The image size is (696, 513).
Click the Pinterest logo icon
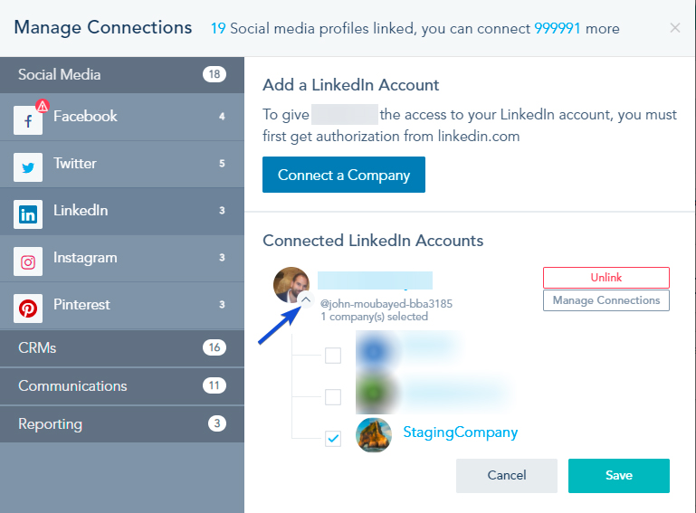(28, 309)
